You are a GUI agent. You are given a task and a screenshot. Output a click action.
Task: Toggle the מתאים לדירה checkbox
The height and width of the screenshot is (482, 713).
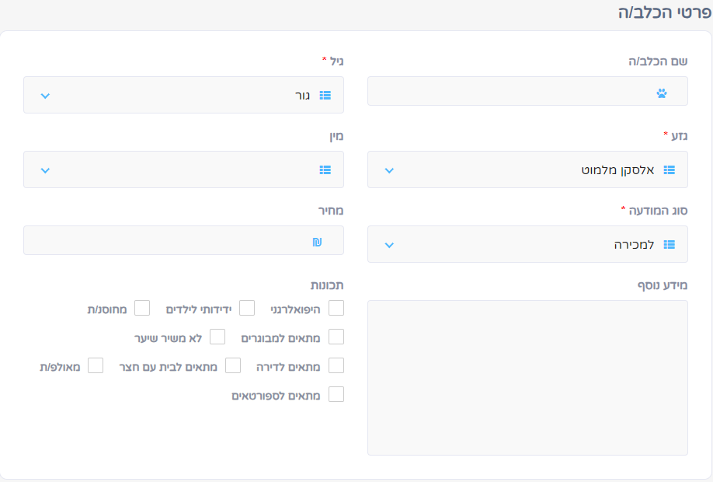(x=336, y=365)
